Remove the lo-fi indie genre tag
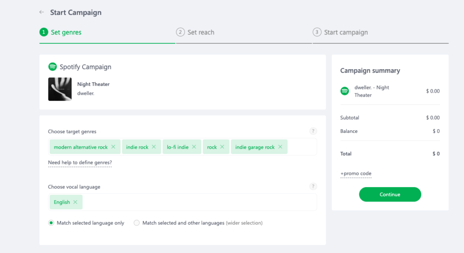 194,147
